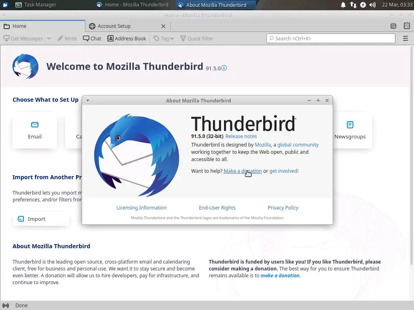
Task: Open the Thunderbird hamburger app menu
Action: pyautogui.click(x=405, y=38)
